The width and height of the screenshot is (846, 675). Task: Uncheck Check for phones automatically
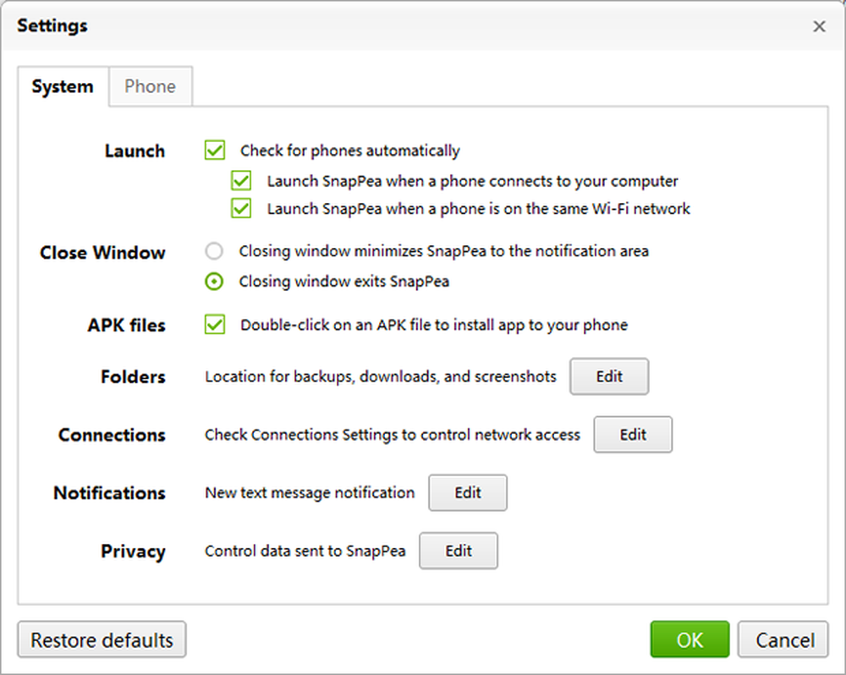pyautogui.click(x=215, y=151)
